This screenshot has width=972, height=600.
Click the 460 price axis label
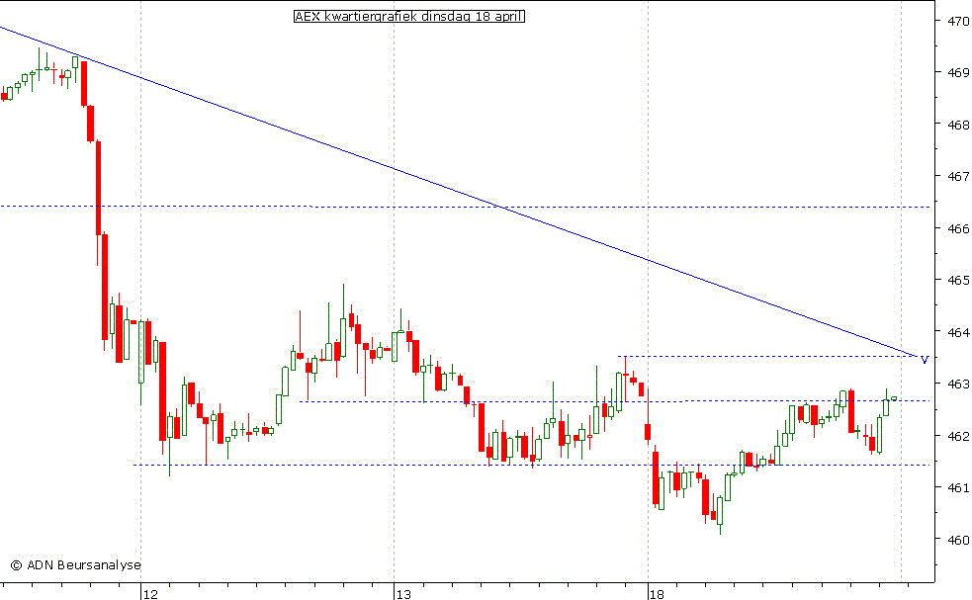(x=958, y=540)
